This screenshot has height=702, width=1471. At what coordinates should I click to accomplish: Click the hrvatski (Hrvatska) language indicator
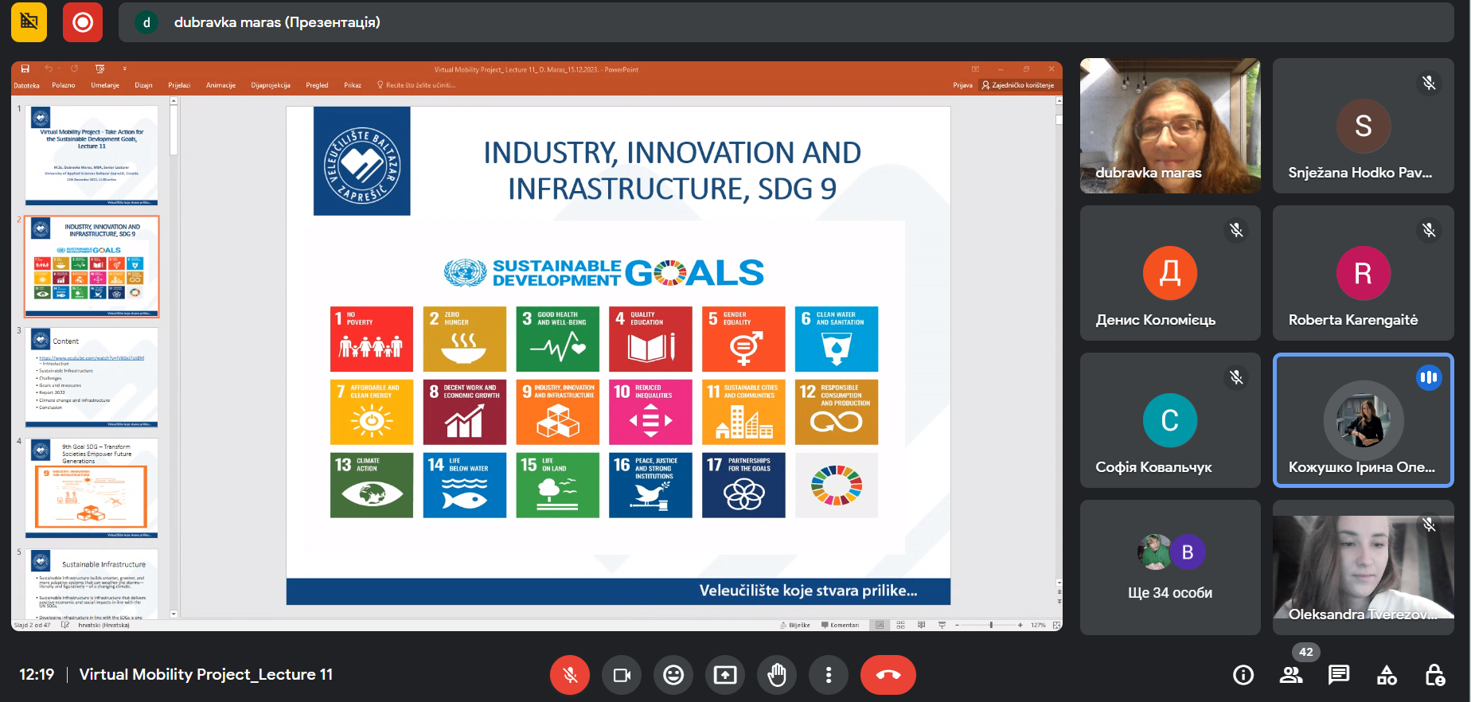(103, 626)
